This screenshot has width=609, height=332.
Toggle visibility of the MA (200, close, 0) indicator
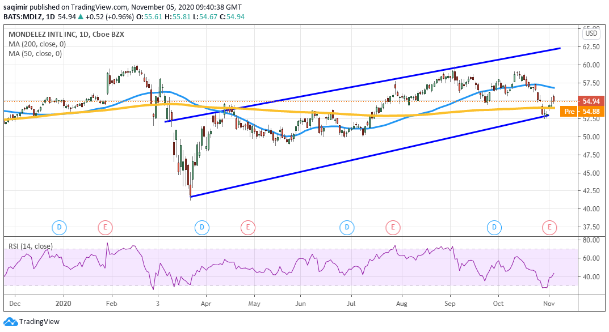(x=38, y=44)
